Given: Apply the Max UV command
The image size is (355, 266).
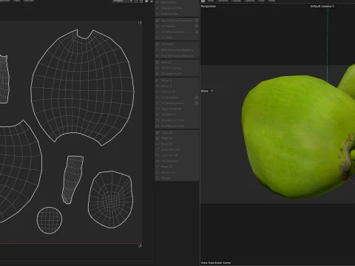Looking at the screenshot, I should pos(177,63).
